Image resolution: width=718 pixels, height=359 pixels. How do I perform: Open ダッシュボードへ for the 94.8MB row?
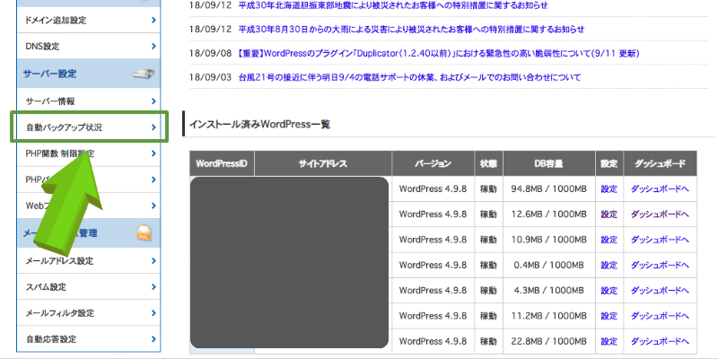coord(660,188)
